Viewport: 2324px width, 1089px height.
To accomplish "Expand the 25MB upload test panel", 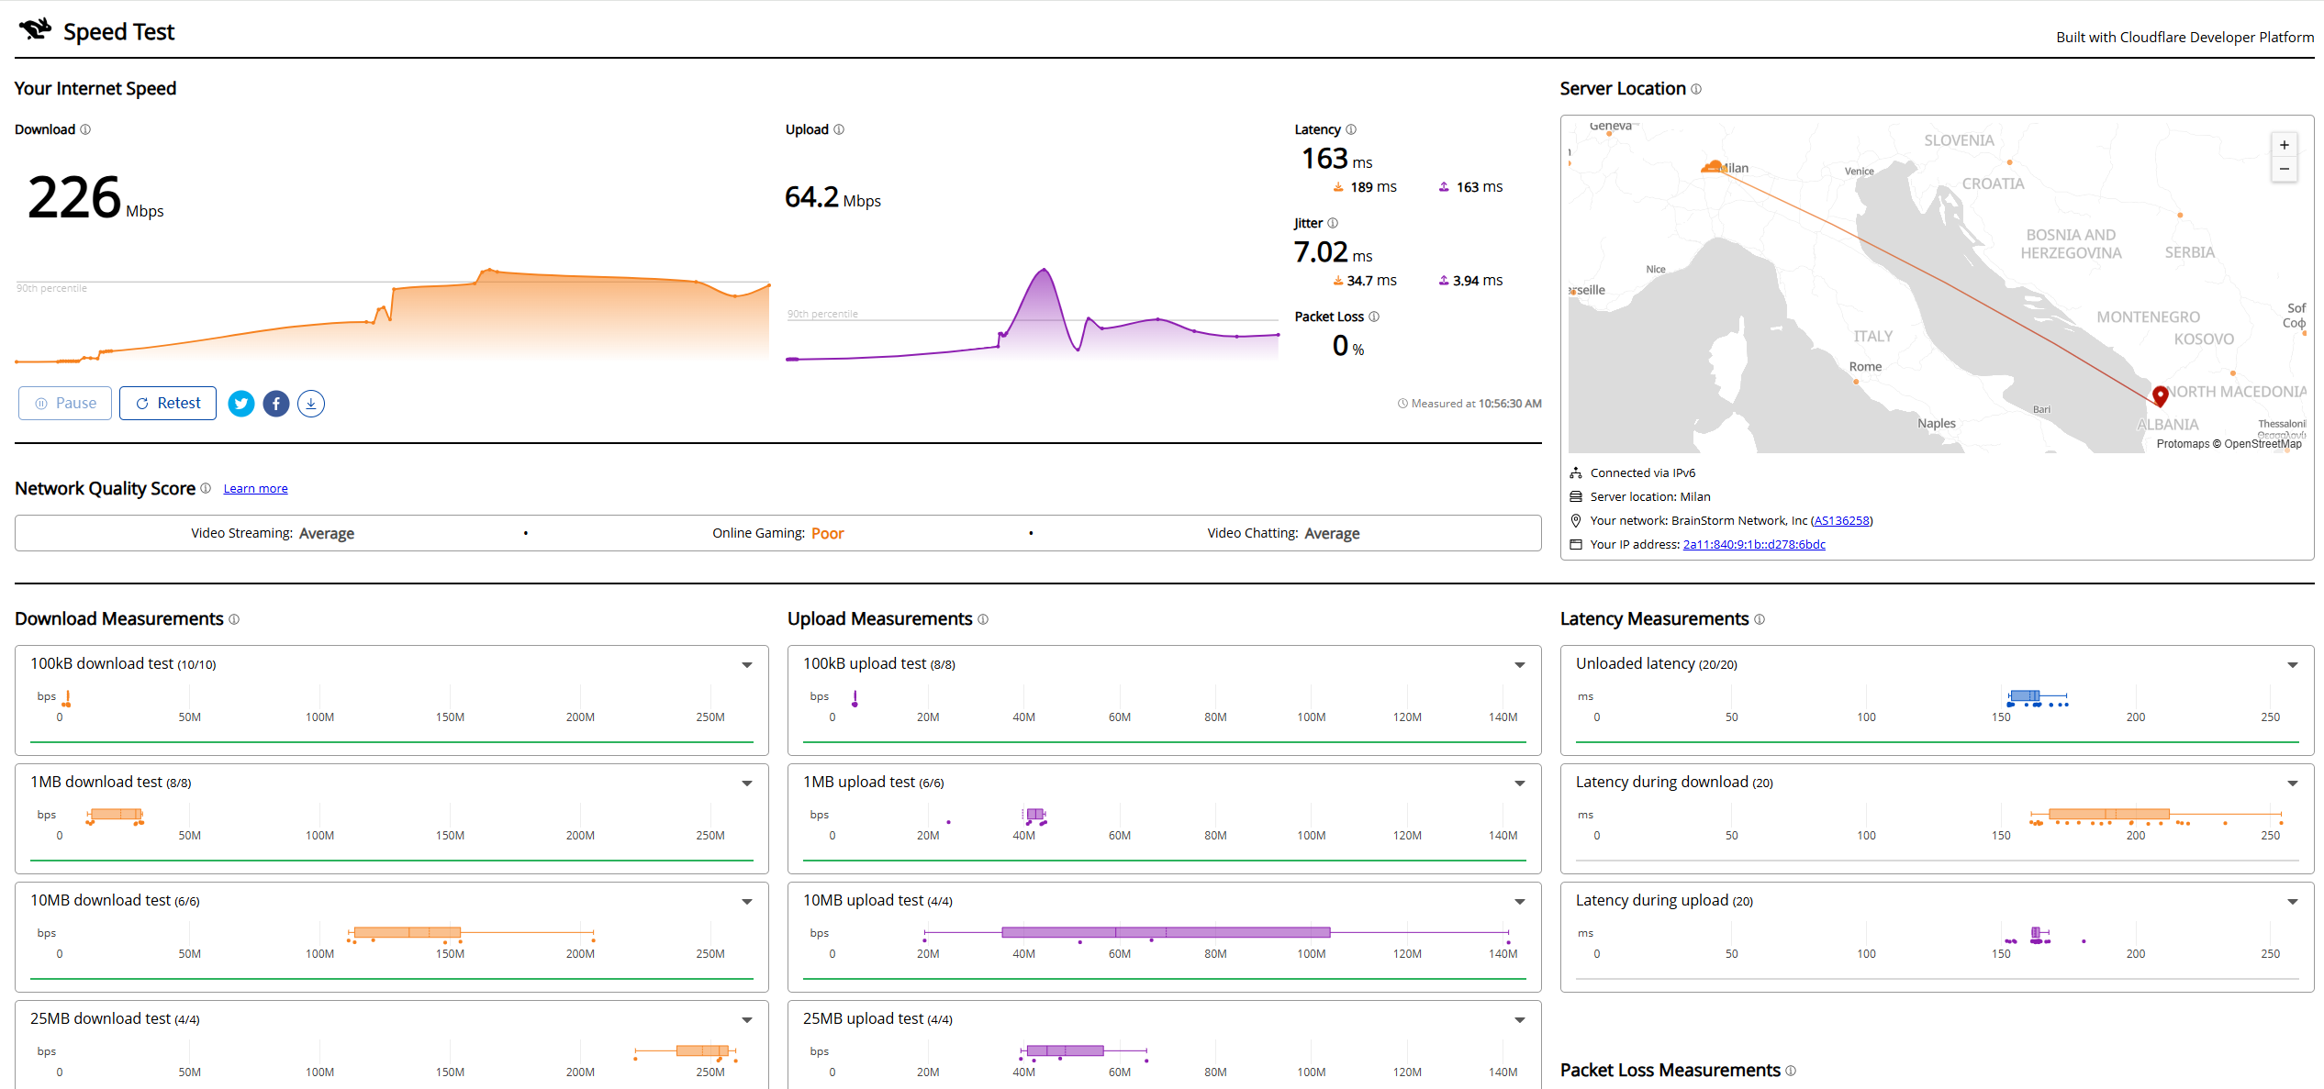I will 1520,1020.
